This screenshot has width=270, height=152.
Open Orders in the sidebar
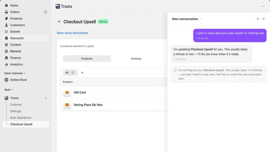tap(26, 12)
